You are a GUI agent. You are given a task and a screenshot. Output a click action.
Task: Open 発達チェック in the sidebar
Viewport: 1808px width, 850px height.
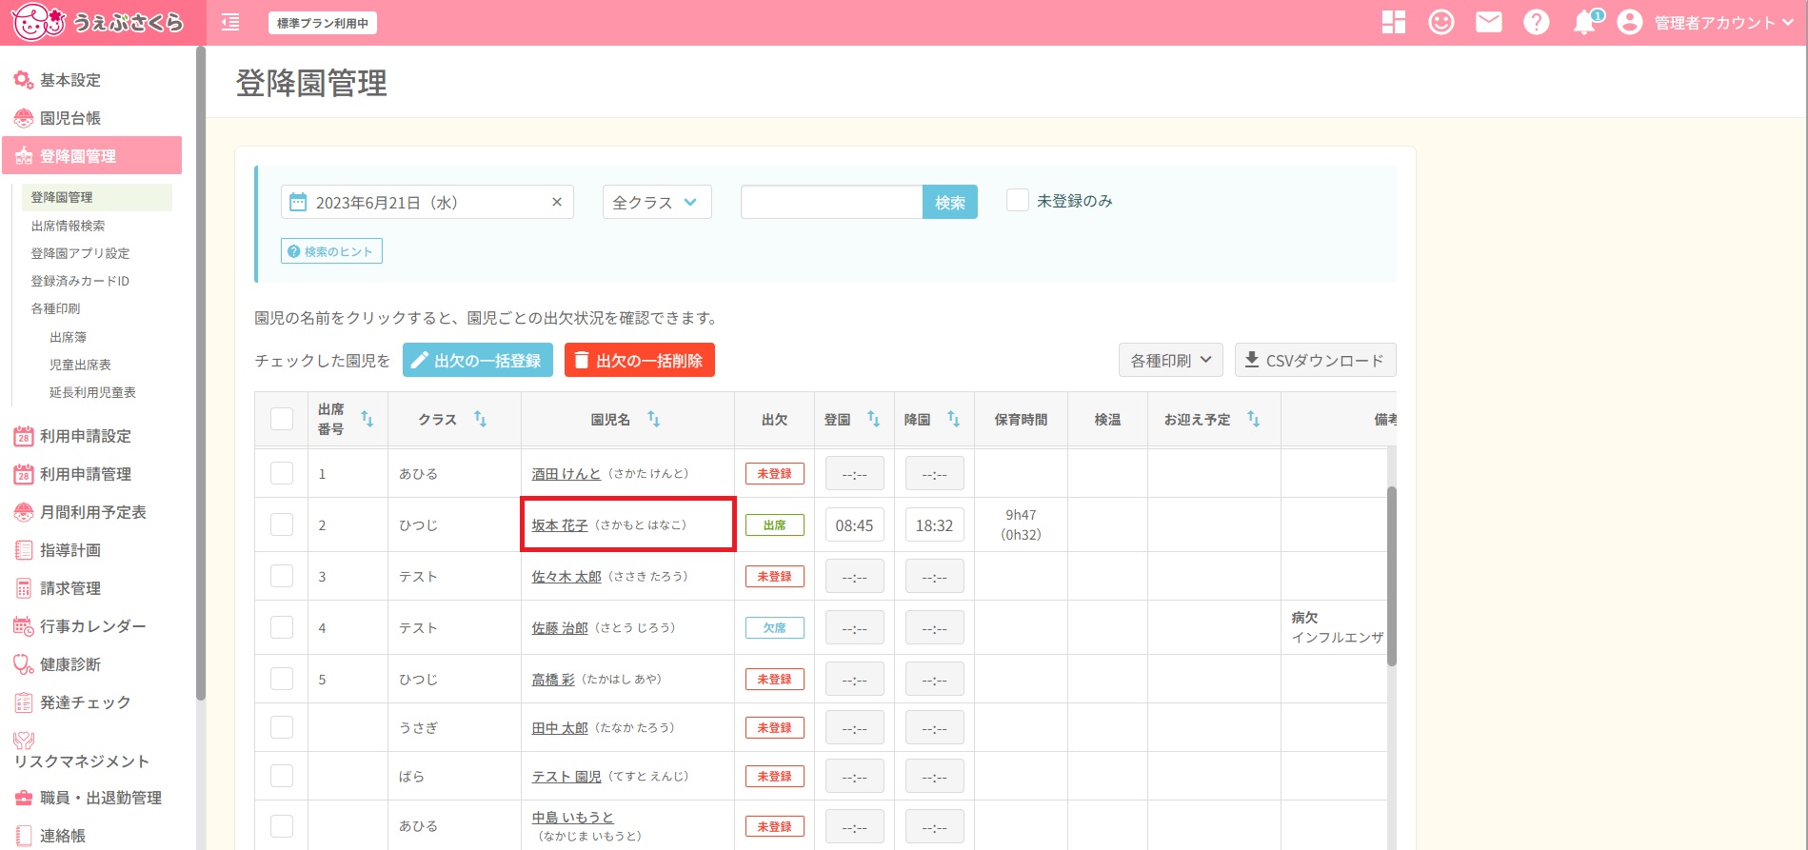[86, 702]
